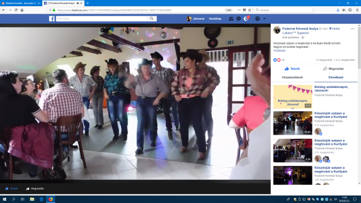
Task: Click the Facebook search magnifier button
Action: (152, 19)
